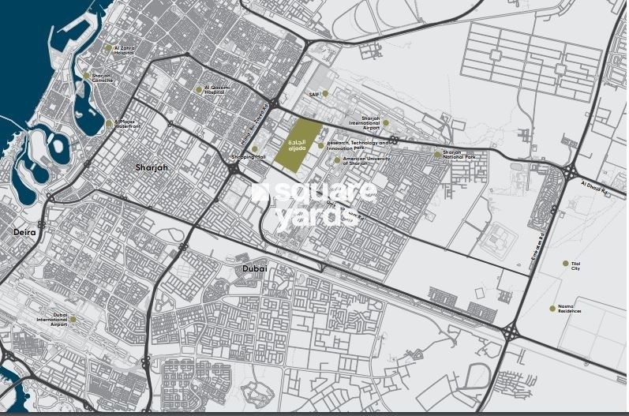The image size is (629, 416).
Task: Click American University of Sharjah marker
Action: click(x=337, y=160)
